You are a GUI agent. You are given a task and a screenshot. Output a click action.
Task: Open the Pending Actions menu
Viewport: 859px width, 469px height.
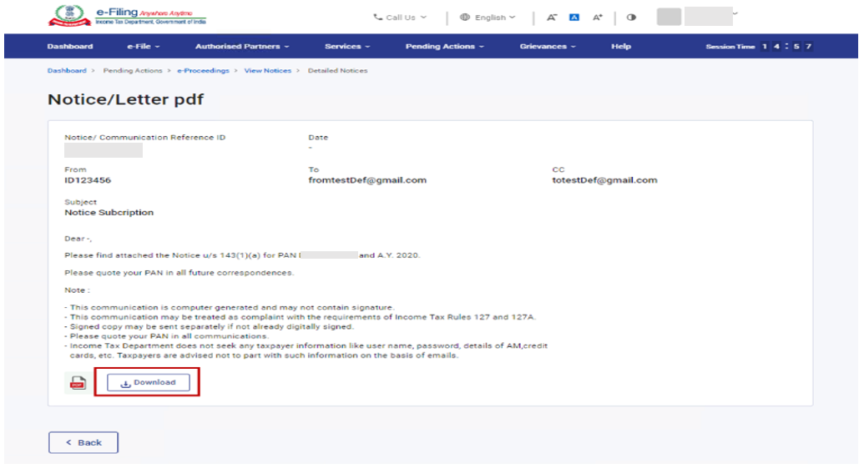click(444, 47)
